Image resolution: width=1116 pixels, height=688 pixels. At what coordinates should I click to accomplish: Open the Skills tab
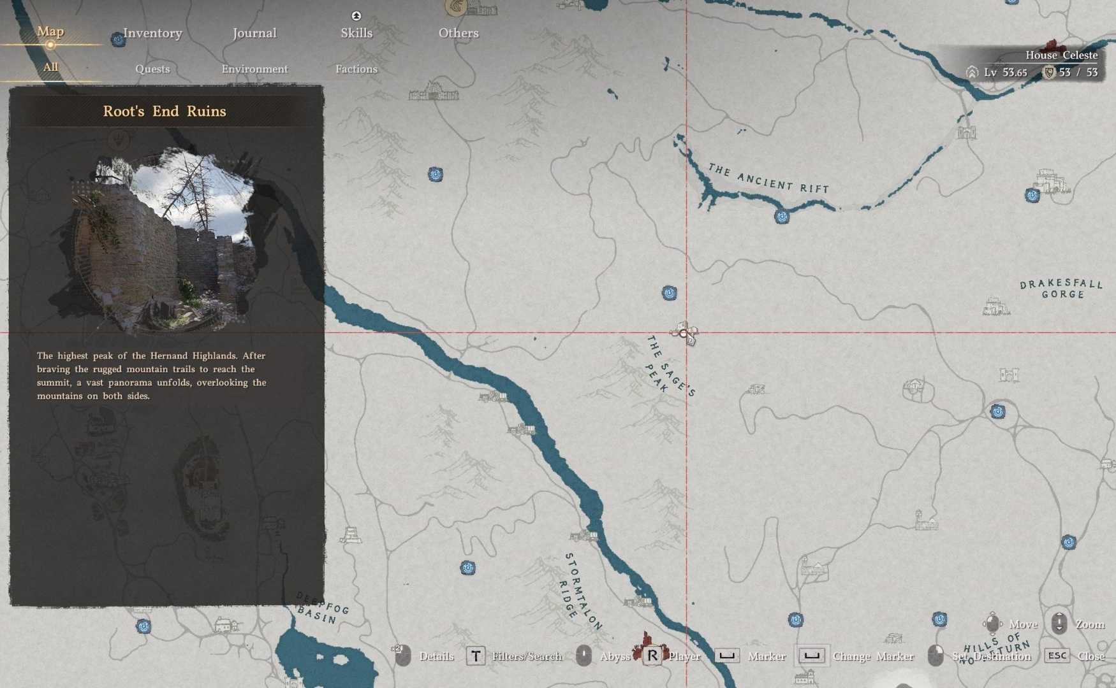tap(356, 33)
